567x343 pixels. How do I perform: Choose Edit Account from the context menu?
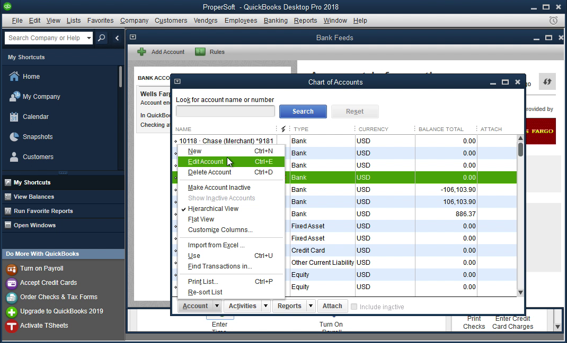click(x=231, y=162)
